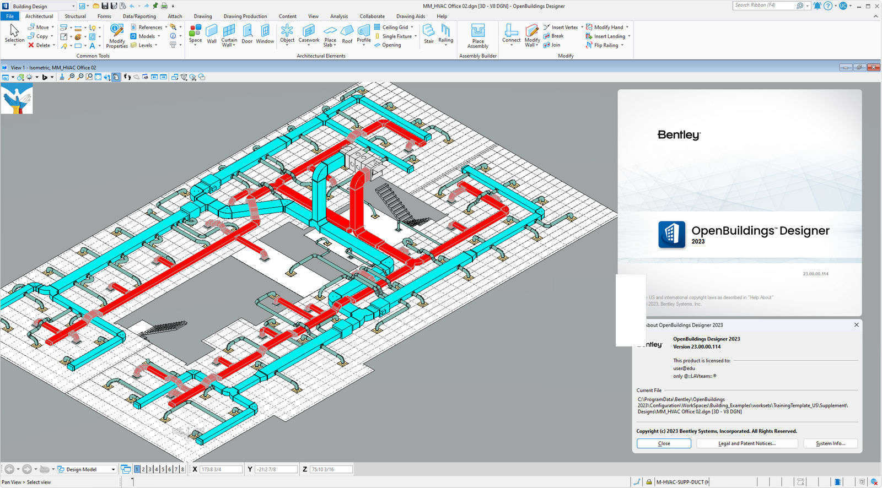Switch to the Data/Reporting tab
Screen dimensions: 882x488
pyautogui.click(x=139, y=16)
